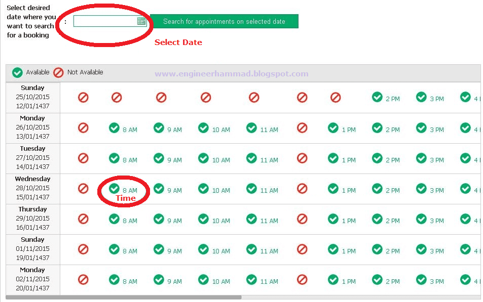The height and width of the screenshot is (302, 483).
Task: Toggle the unavailable first slot on Monday 26/10/2015
Action: [83, 128]
